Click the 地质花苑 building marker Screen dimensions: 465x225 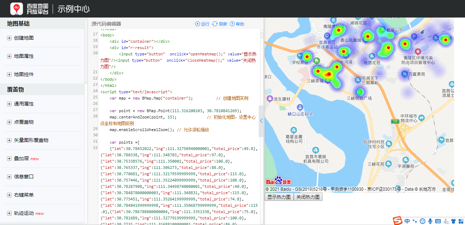(372, 56)
